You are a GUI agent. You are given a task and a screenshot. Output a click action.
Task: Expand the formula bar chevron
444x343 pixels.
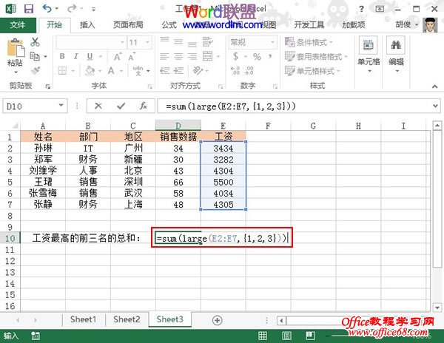(x=435, y=106)
